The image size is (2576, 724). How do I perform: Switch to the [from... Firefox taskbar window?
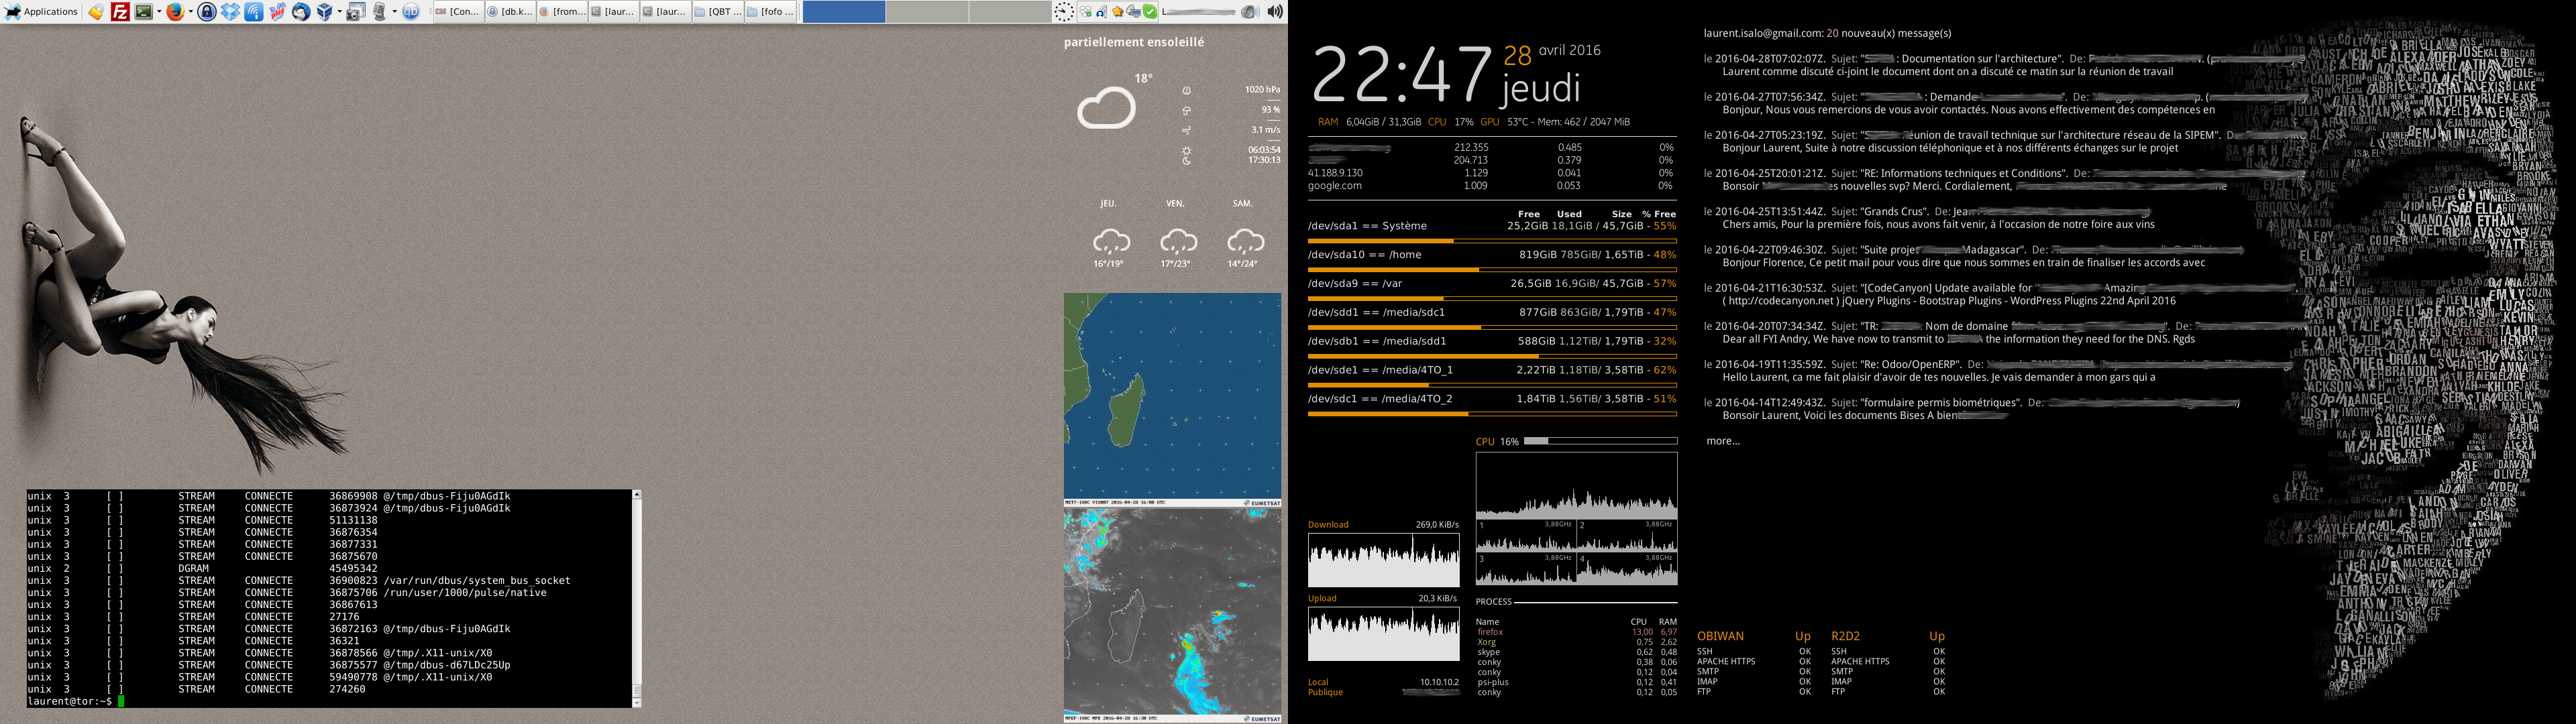coord(562,12)
